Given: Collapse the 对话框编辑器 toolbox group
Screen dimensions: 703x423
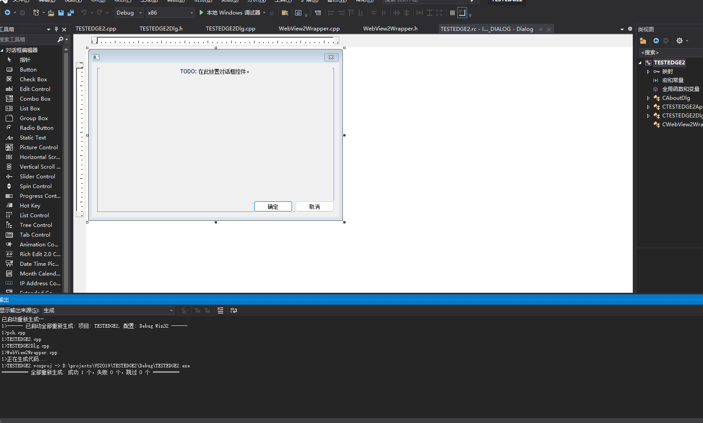Looking at the screenshot, I should (x=2, y=50).
